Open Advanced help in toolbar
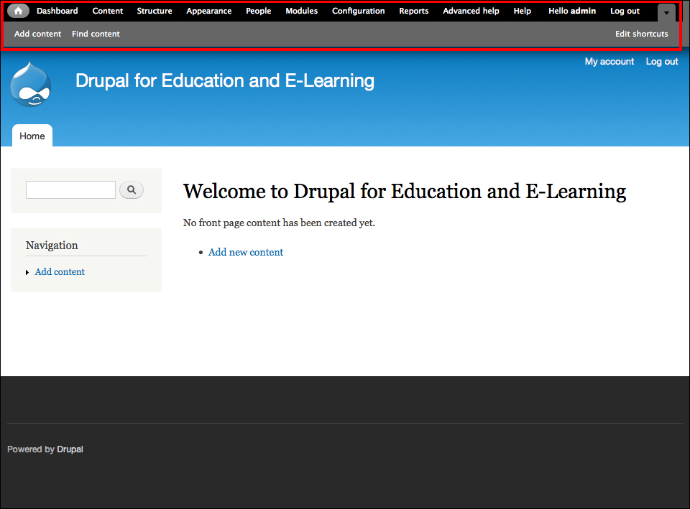This screenshot has height=509, width=690. coord(471,11)
